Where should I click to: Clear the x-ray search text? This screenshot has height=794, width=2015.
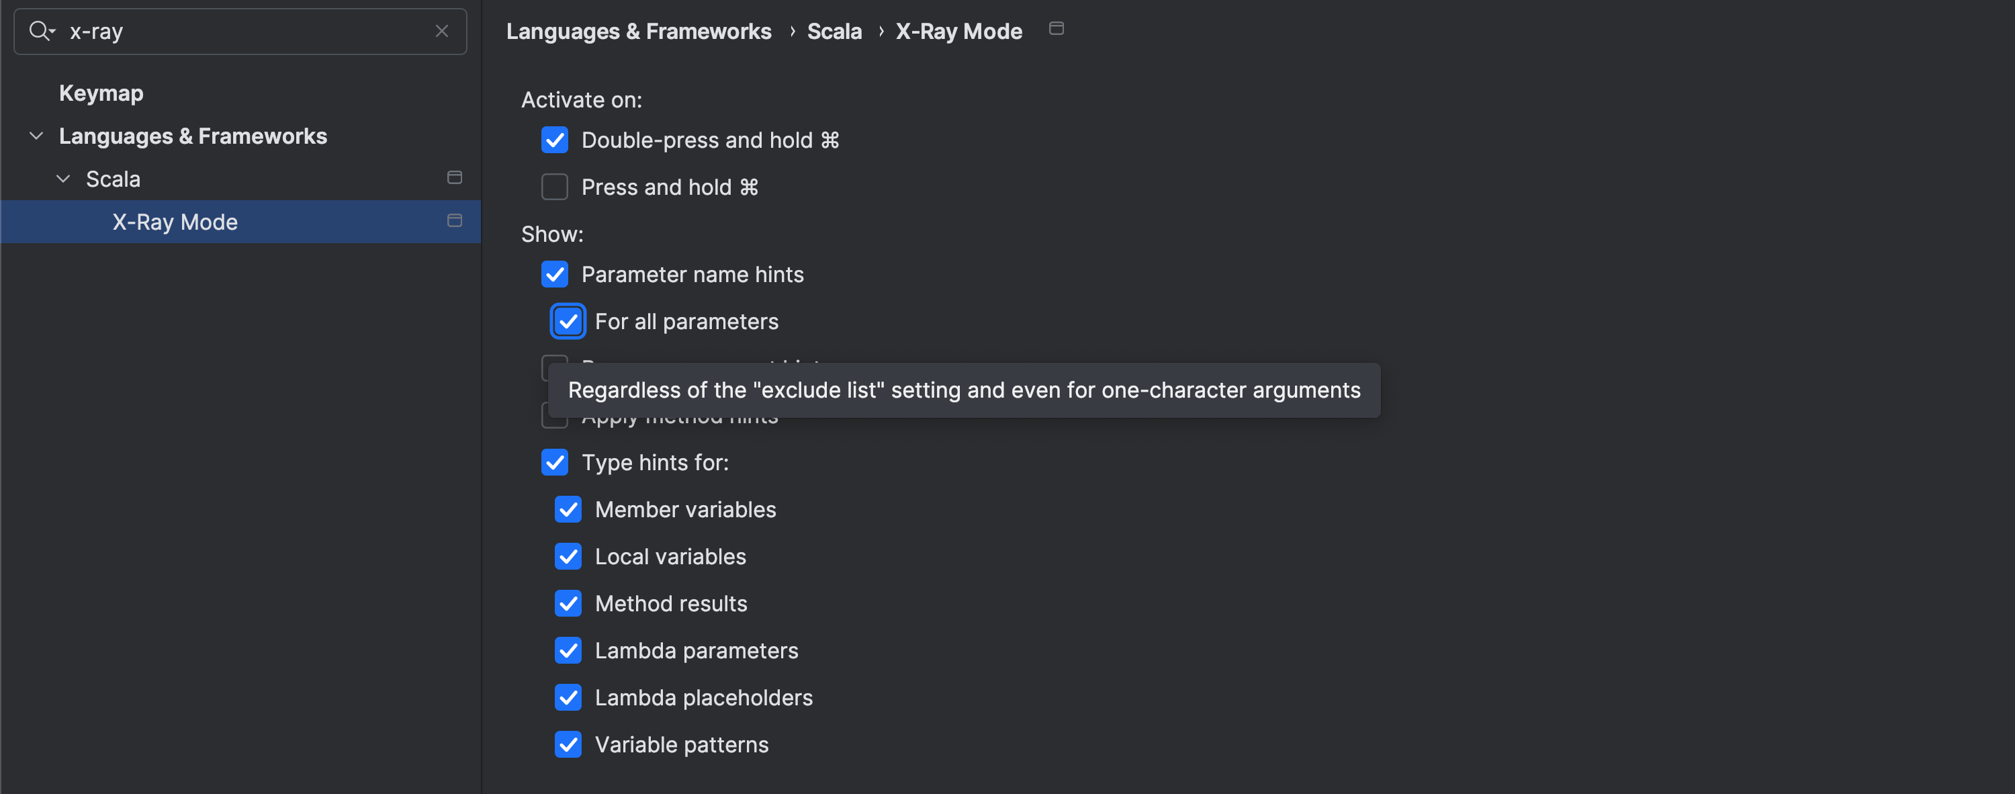(x=442, y=32)
